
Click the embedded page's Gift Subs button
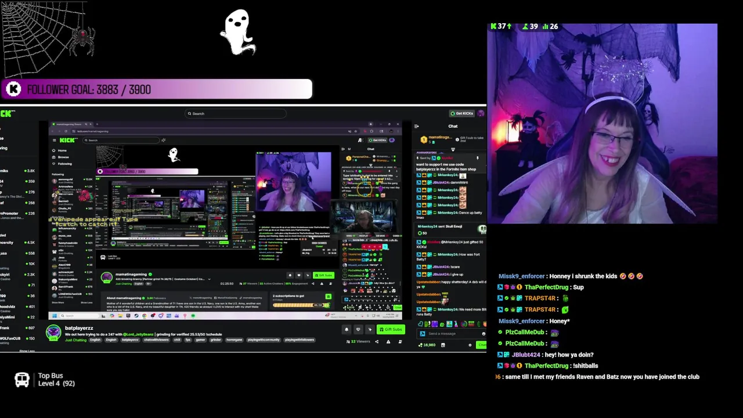(x=323, y=275)
